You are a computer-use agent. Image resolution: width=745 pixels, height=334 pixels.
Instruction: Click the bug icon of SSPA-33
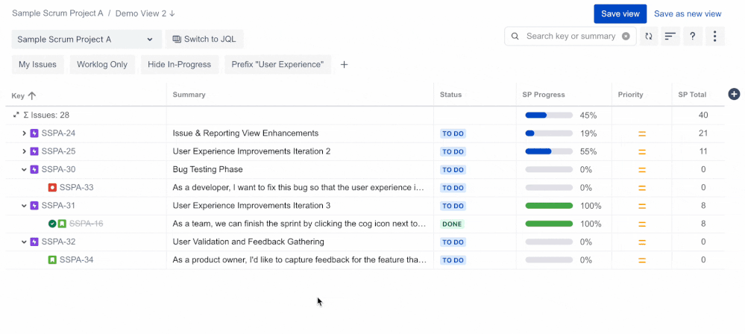click(x=52, y=188)
